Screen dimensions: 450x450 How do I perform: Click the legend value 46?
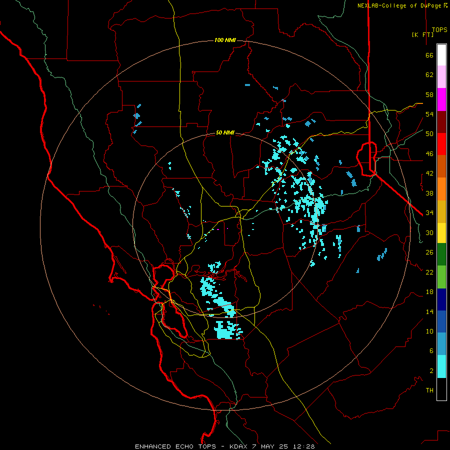429,154
